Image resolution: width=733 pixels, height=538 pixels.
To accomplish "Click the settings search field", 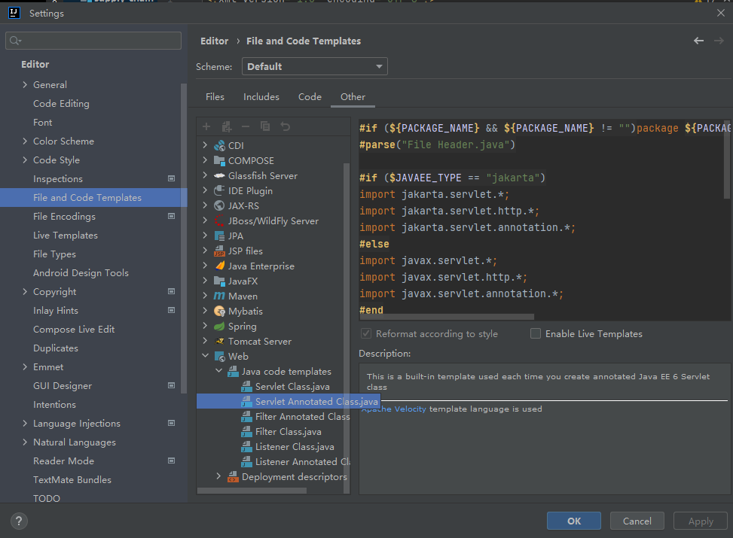I will click(93, 41).
